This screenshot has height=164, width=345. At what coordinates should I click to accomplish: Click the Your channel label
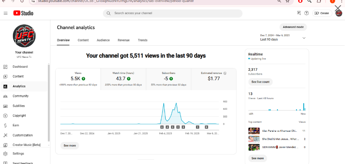(x=24, y=52)
